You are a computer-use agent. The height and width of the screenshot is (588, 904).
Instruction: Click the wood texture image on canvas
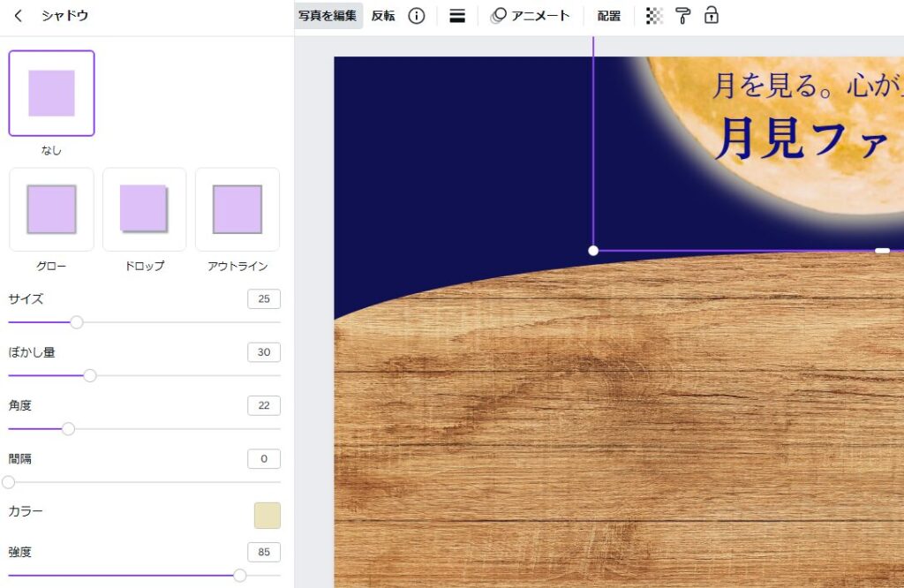[x=618, y=424]
